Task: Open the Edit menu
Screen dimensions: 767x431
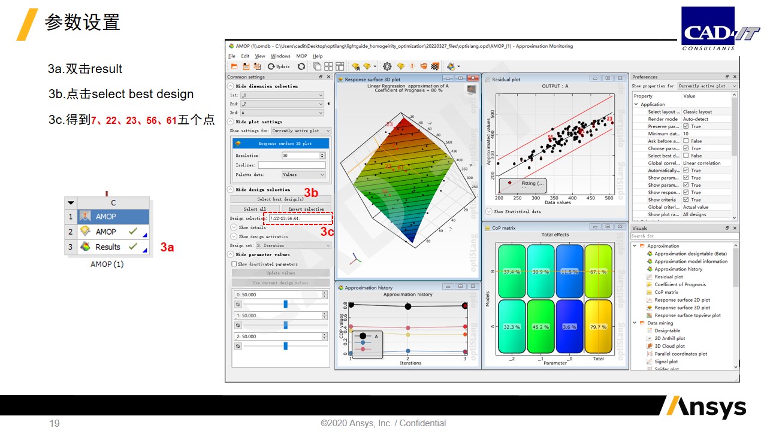Action: pos(246,56)
